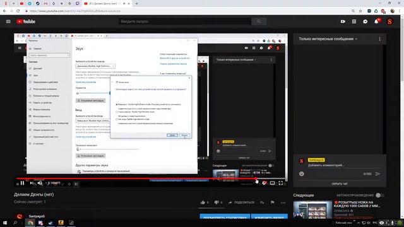Open the live chat three-dot menu
The image size is (404, 227).
[379, 39]
